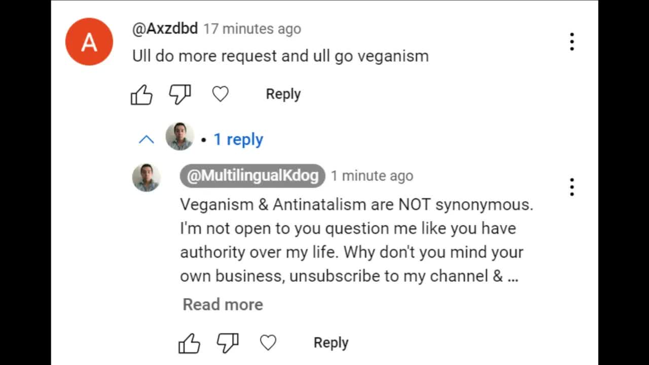The height and width of the screenshot is (365, 649).
Task: Reply to the @Axzdbd comment
Action: pos(283,94)
